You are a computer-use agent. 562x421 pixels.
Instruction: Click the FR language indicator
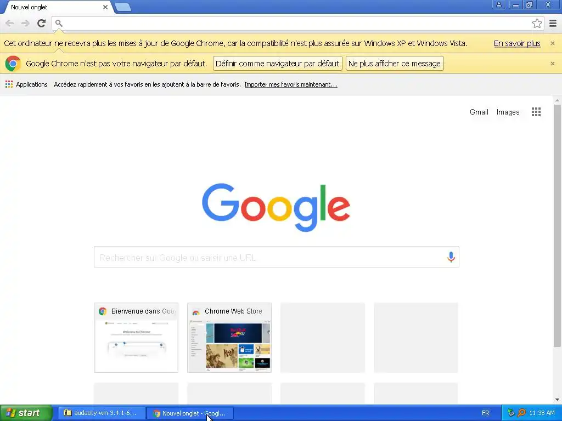click(x=485, y=413)
